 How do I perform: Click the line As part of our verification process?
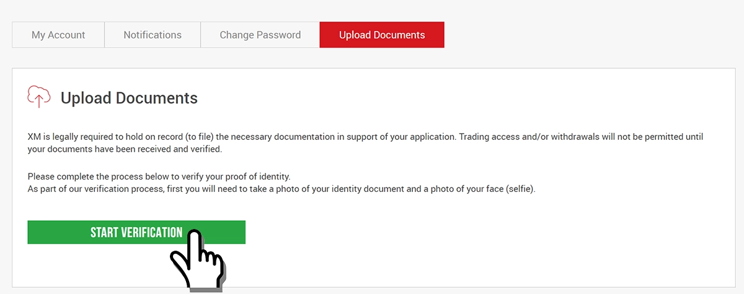coord(281,189)
